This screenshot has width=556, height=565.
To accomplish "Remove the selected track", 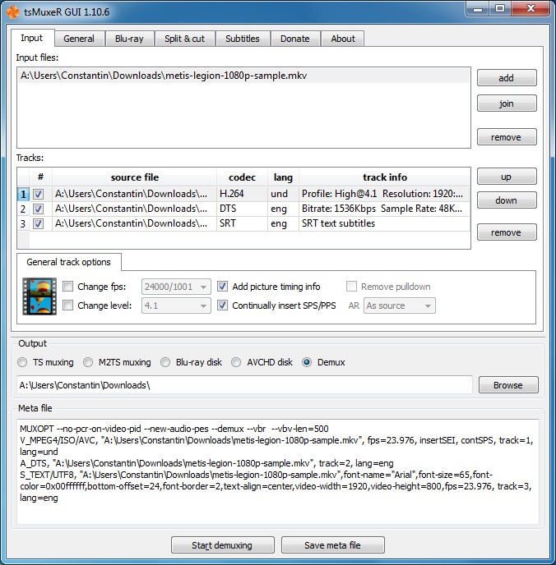I will click(507, 232).
